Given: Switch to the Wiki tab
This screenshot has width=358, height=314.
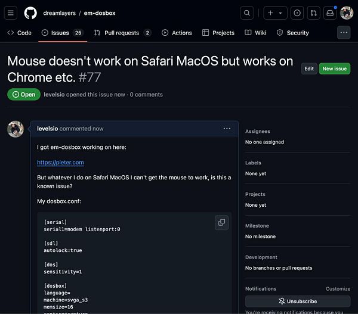Looking at the screenshot, I should (x=255, y=33).
